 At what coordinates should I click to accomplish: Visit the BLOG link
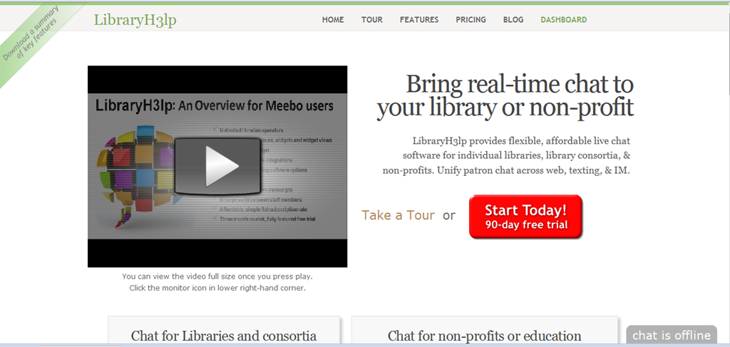point(513,19)
